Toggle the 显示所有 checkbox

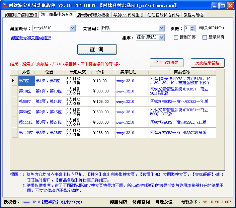pos(205,38)
